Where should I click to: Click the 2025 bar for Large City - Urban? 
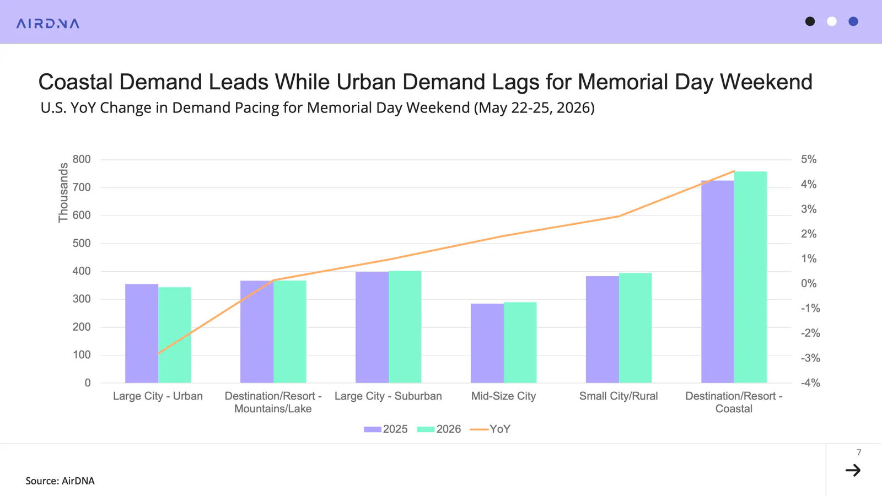(x=142, y=333)
